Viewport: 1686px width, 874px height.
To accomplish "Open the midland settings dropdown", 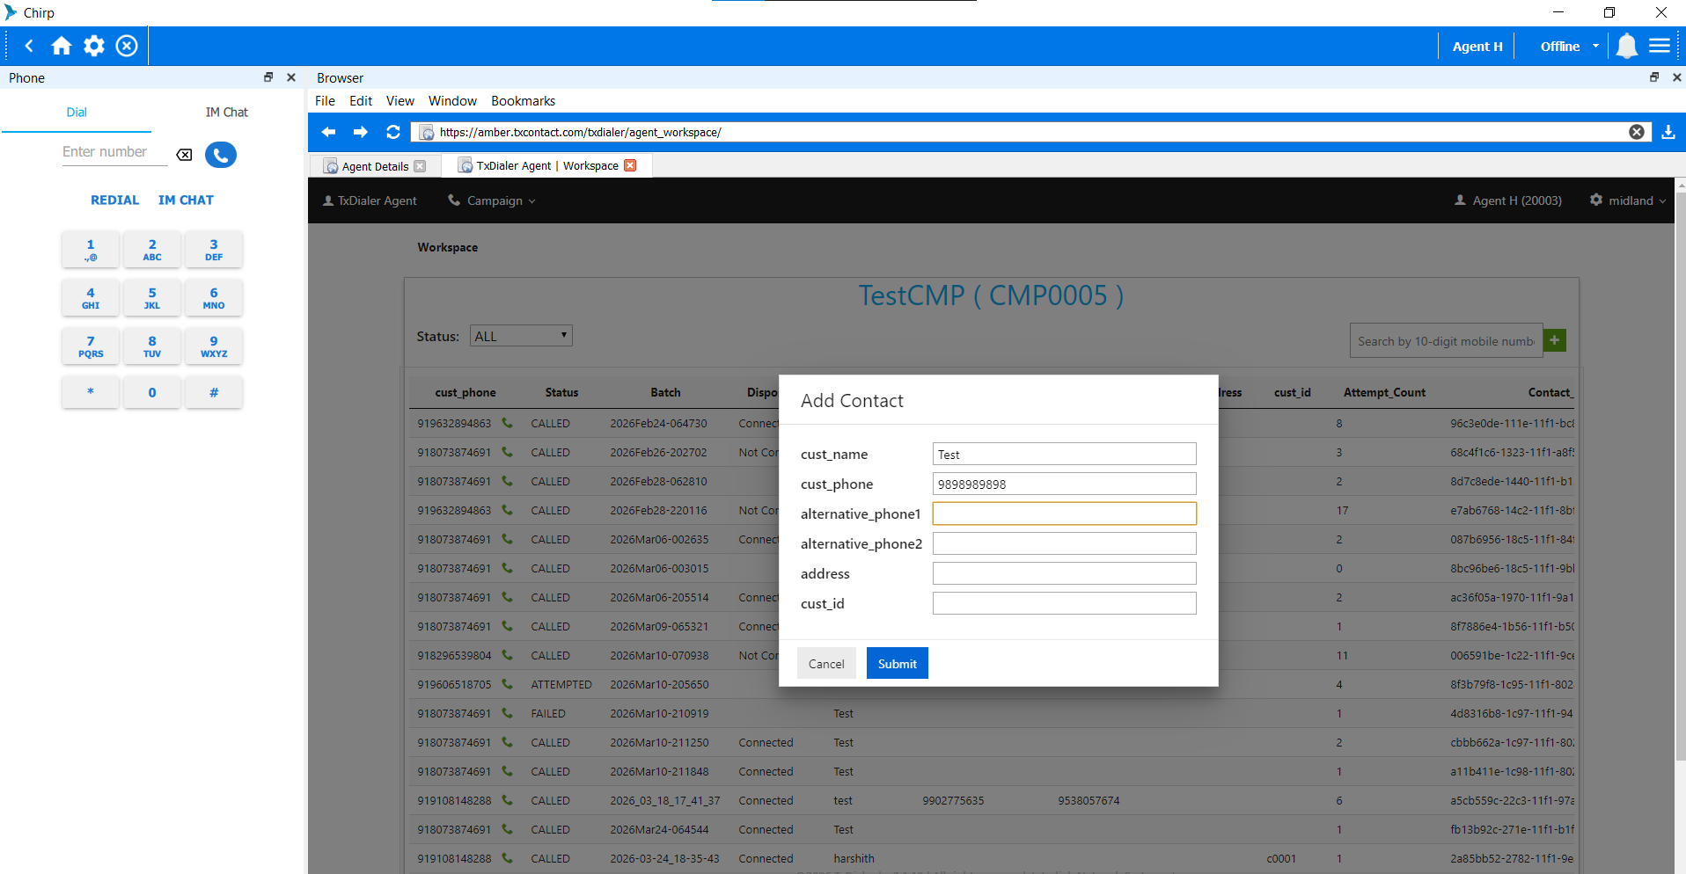I will [x=1629, y=200].
